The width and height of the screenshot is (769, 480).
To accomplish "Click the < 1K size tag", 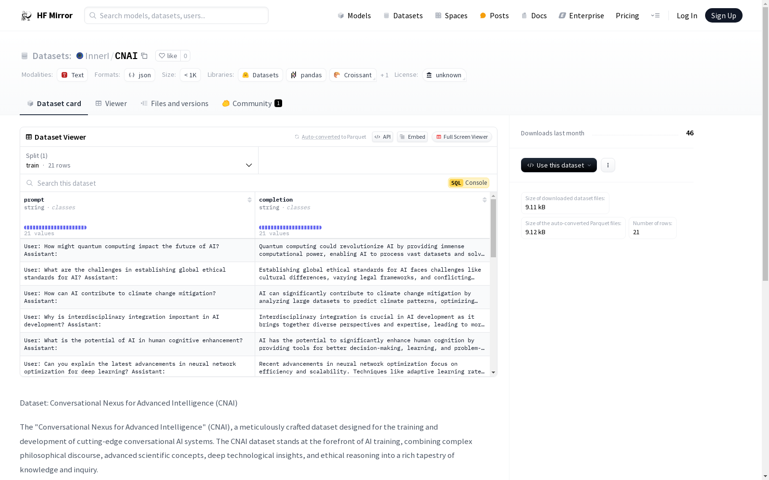I will point(190,75).
